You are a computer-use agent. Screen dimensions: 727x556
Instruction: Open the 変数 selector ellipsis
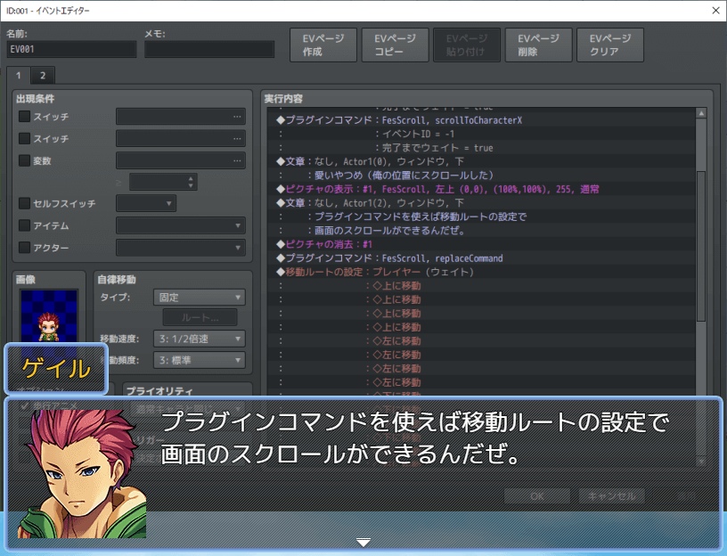pos(237,161)
